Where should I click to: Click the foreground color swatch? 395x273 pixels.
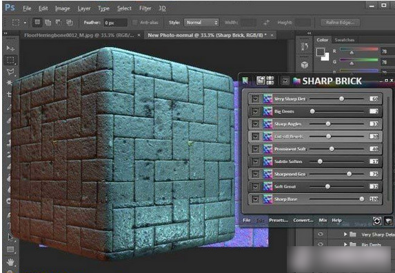[x=321, y=52]
